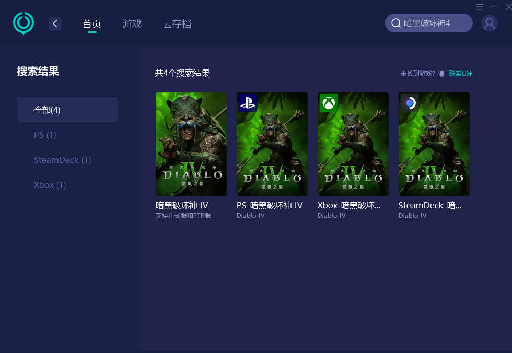Viewport: 512px width, 353px height.
Task: Go back using the left arrow button
Action: 55,23
